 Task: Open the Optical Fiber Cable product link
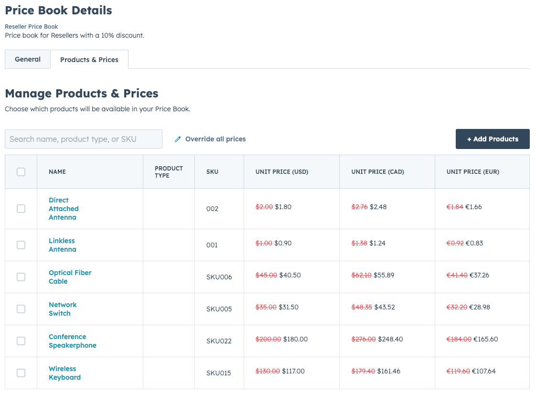(x=70, y=277)
